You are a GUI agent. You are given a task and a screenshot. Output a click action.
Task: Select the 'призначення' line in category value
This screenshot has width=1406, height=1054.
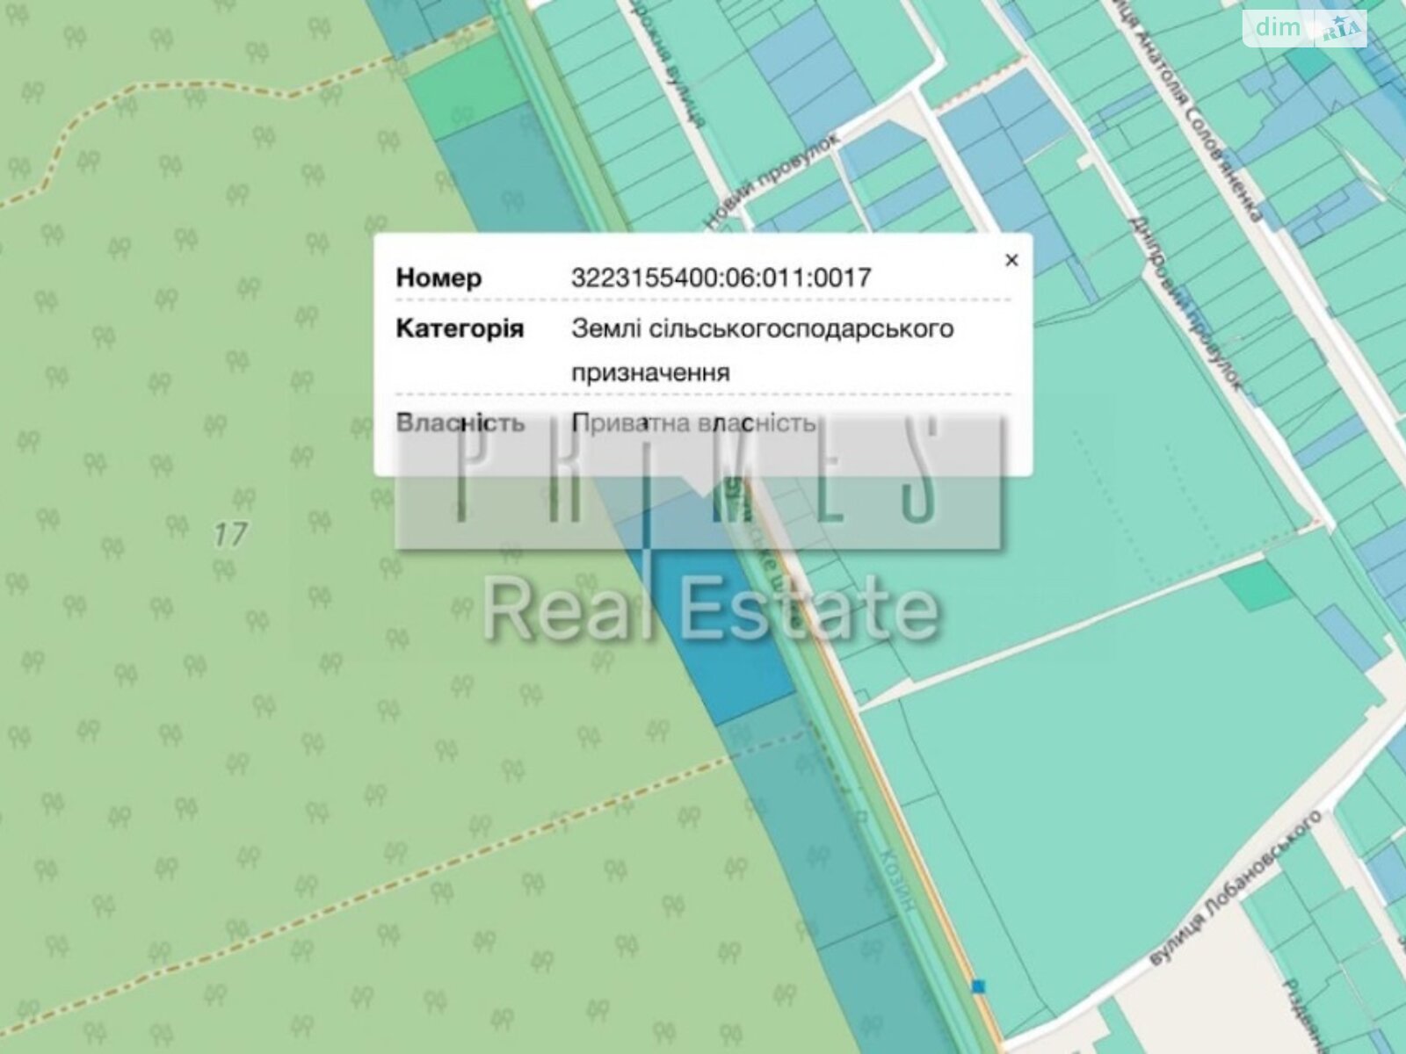coord(650,372)
